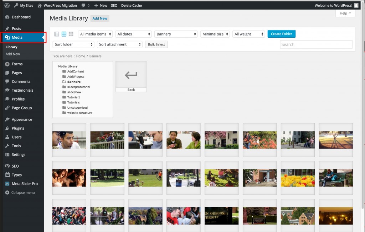The image size is (365, 232).
Task: Click the WordPress logo icon in admin bar
Action: tap(7, 5)
